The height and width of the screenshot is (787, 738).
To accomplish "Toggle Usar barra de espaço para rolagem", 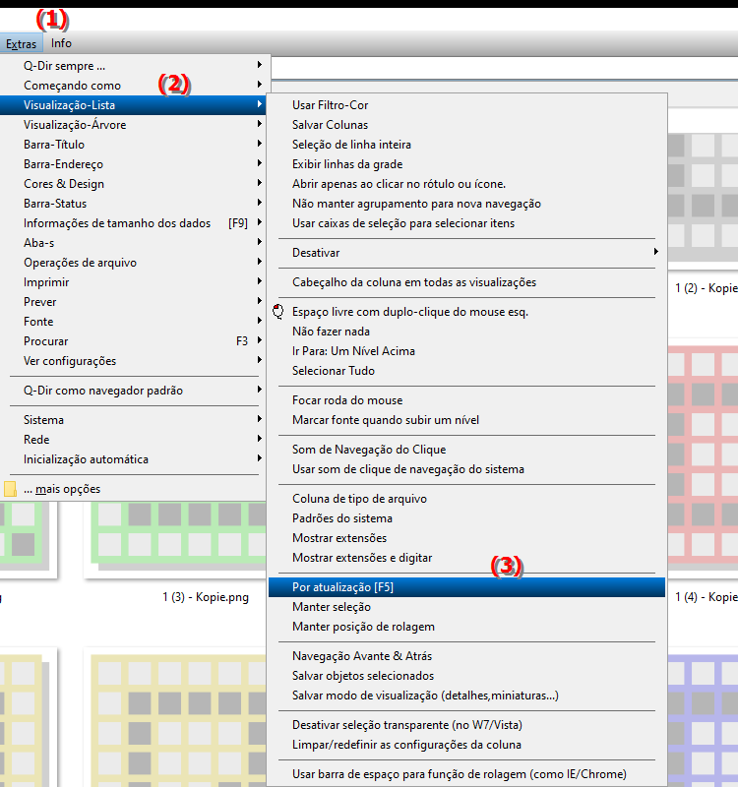I will click(x=466, y=774).
